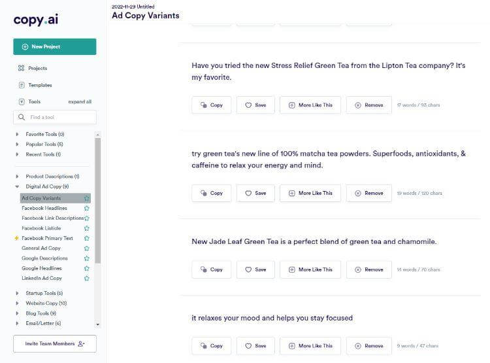The image size is (490, 363).
Task: Favorite Ad Copy Variants with star
Action: point(87,198)
